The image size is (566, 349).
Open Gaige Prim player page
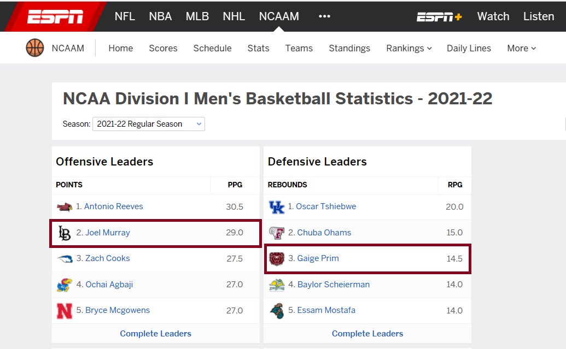point(318,258)
